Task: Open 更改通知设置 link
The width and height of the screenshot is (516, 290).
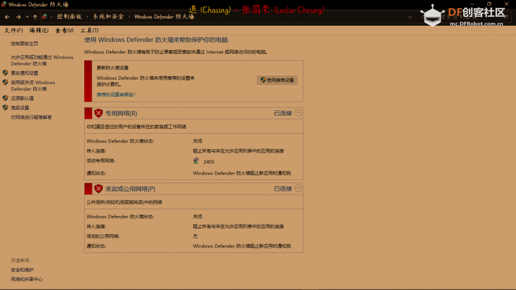Action: pyautogui.click(x=24, y=73)
